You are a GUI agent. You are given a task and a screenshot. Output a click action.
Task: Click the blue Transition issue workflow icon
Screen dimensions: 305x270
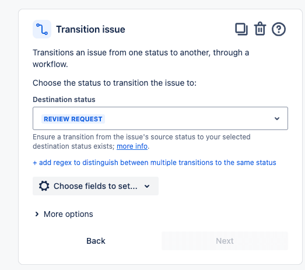(x=42, y=29)
